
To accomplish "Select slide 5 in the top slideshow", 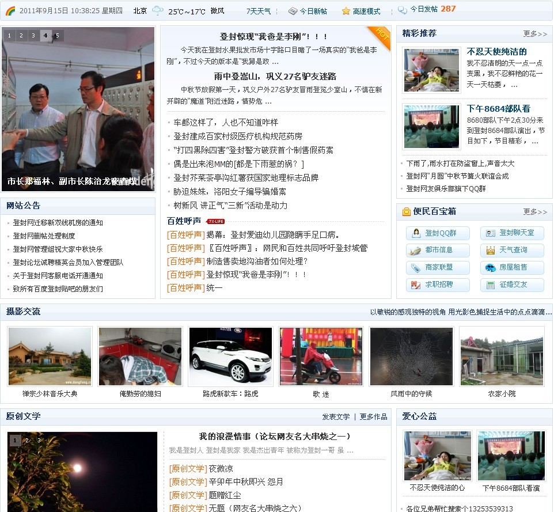I will click(58, 35).
